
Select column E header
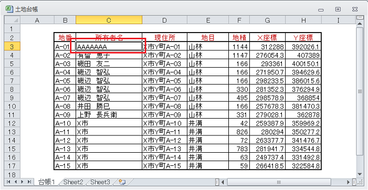[208, 20]
